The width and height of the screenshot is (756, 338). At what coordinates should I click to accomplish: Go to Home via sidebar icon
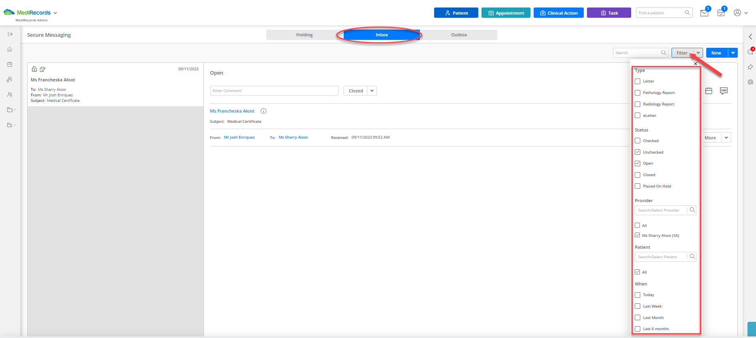pyautogui.click(x=10, y=49)
